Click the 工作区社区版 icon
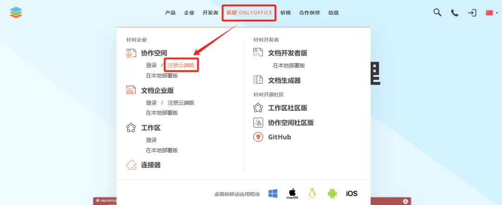This screenshot has width=502, height=205. (x=258, y=108)
